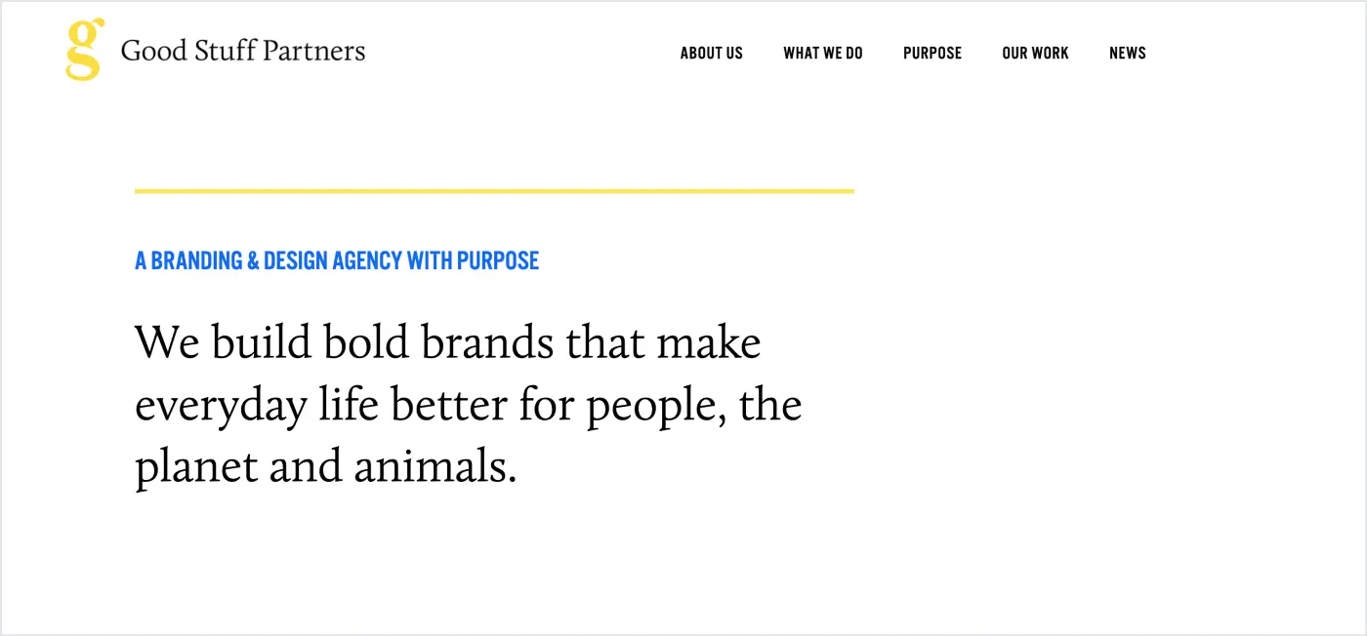Open the ABOUT US page
1367x636 pixels.
(711, 54)
